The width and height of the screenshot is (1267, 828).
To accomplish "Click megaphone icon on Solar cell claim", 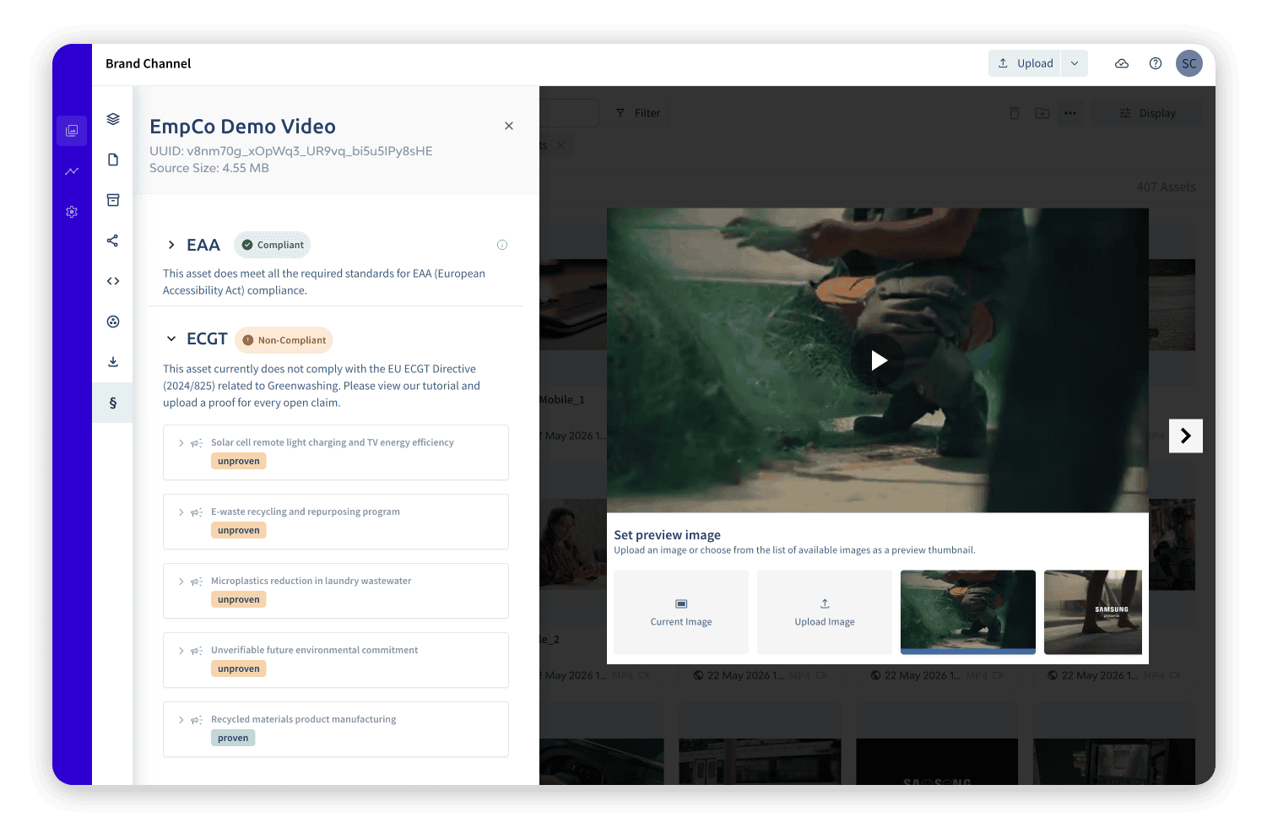I will 197,443.
